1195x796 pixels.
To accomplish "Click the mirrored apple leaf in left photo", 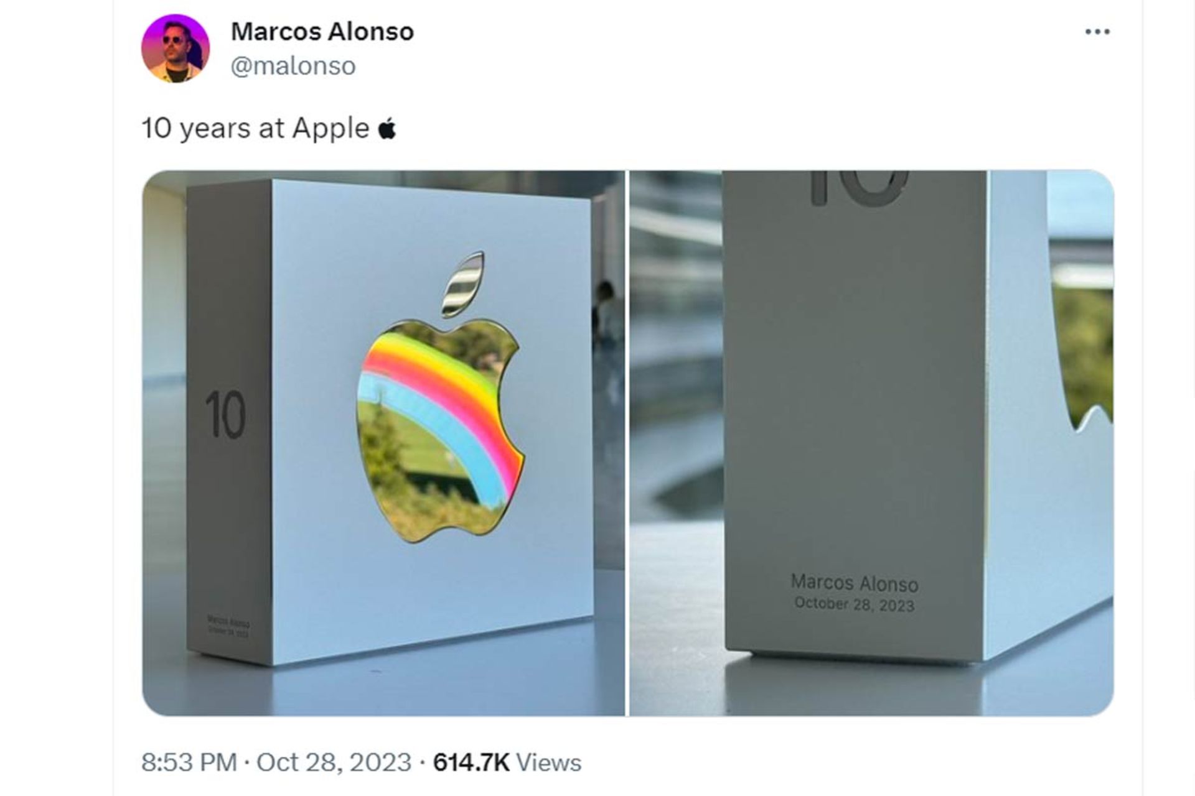I will click(x=462, y=284).
